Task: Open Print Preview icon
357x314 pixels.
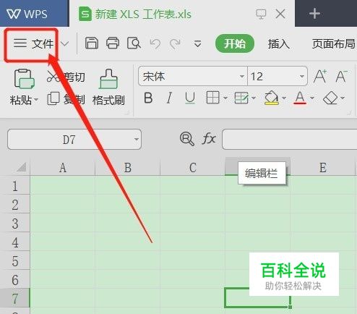Action: point(134,43)
